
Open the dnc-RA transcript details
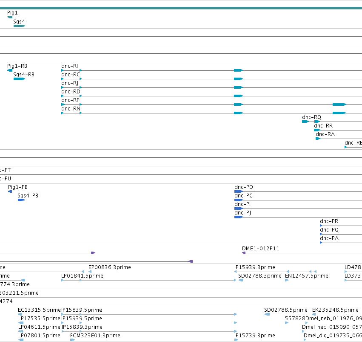pos(339,139)
